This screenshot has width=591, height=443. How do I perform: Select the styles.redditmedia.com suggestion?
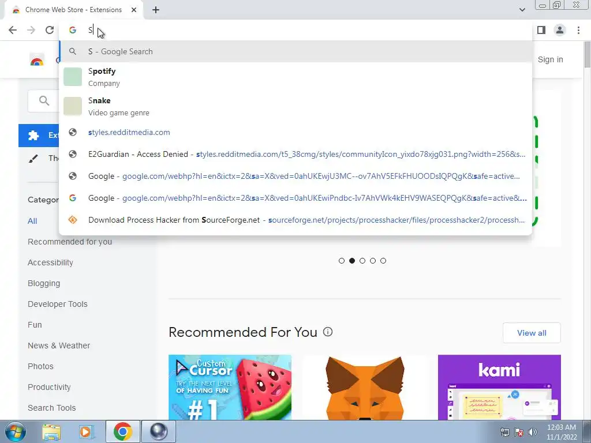coord(296,132)
